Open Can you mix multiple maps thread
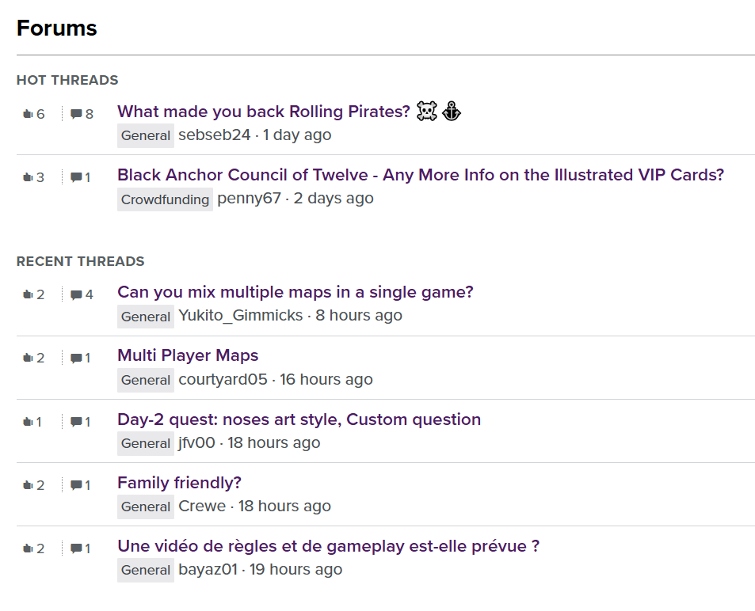The height and width of the screenshot is (611, 755). [x=295, y=292]
